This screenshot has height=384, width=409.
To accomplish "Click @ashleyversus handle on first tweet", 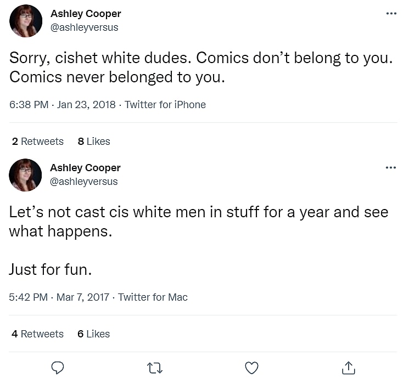I will click(x=84, y=27).
